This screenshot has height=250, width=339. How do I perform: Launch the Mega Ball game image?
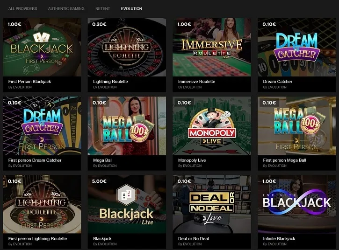pyautogui.click(x=127, y=126)
